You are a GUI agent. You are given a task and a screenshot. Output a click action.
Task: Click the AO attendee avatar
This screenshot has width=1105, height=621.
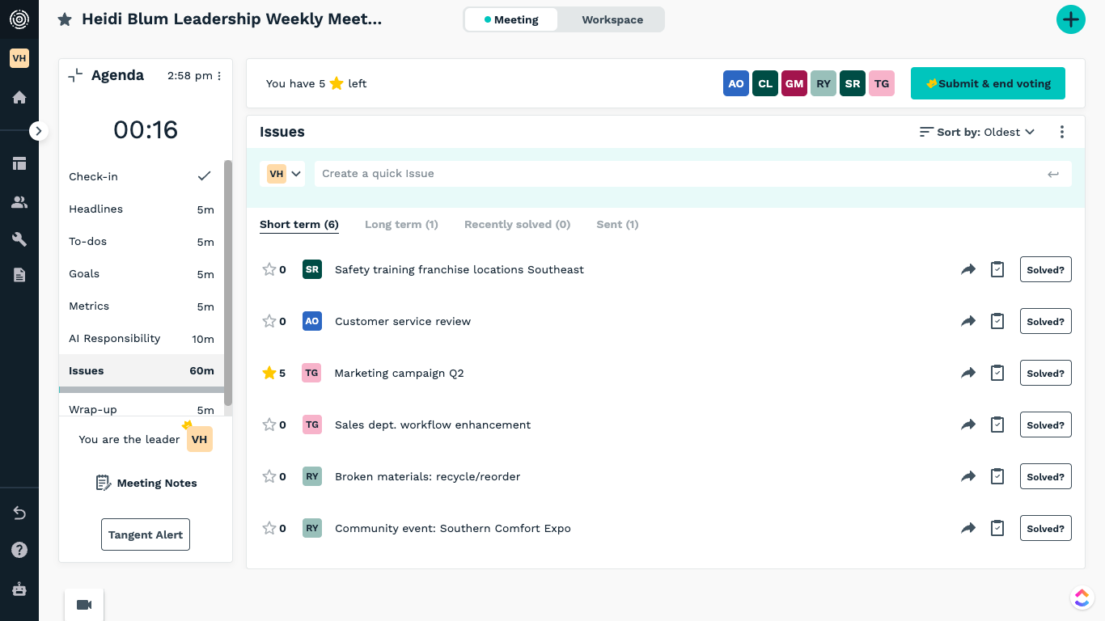coord(736,83)
